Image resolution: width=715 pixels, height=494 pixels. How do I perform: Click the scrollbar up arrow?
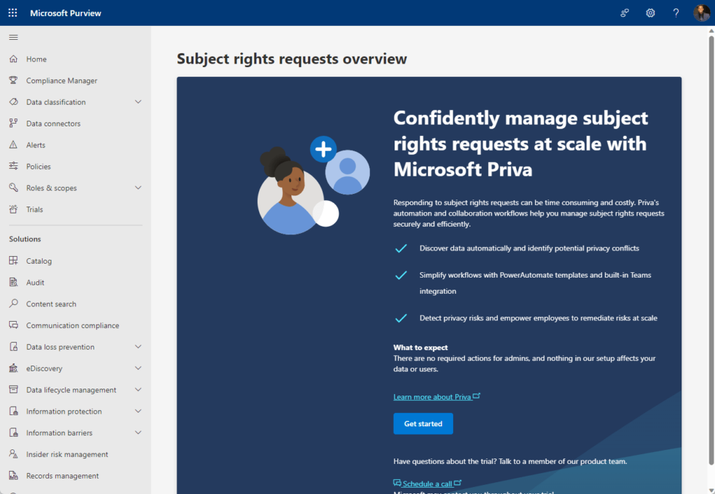coord(711,31)
